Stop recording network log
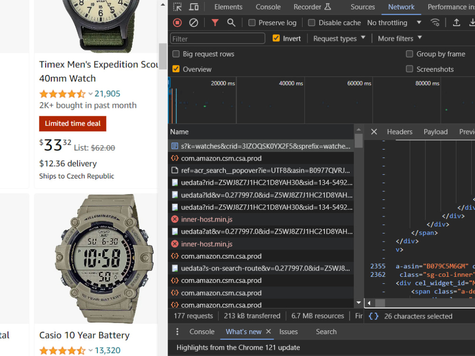This screenshot has height=356, width=475. click(x=178, y=23)
